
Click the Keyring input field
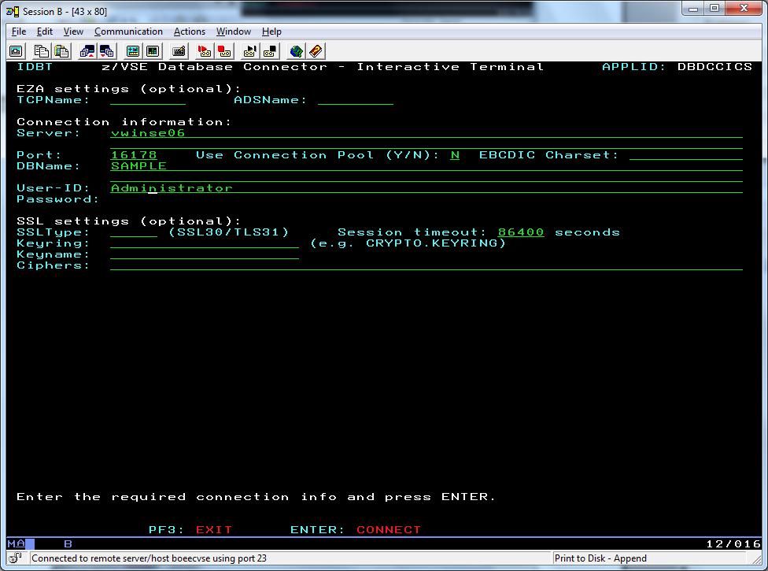205,243
